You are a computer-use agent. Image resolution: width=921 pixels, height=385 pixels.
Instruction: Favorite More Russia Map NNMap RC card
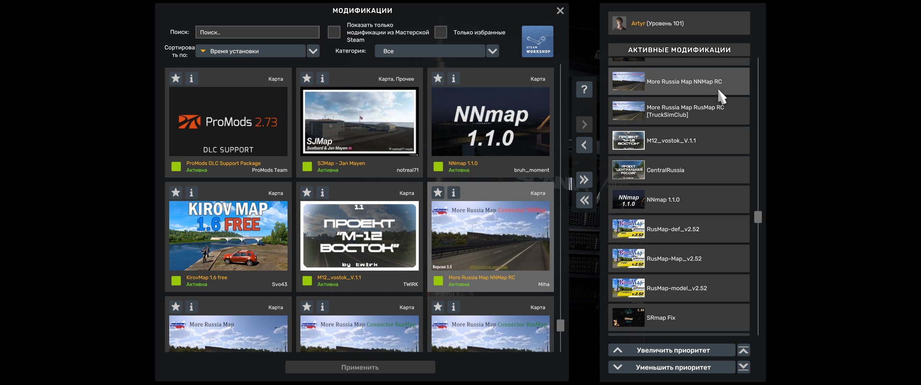click(x=438, y=192)
